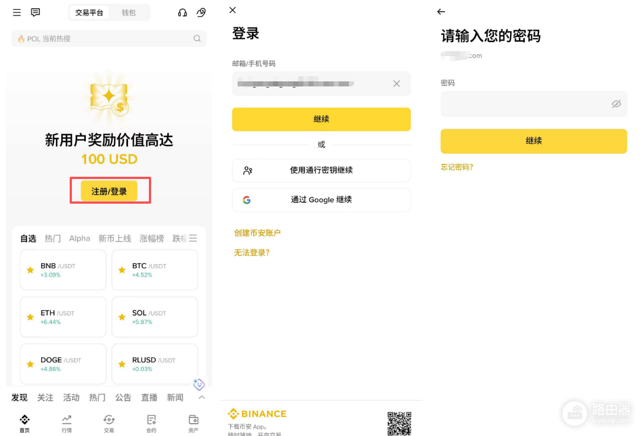Toggle the BNB/USDT favorite star
Screen dimensions: 641x436
click(x=30, y=270)
